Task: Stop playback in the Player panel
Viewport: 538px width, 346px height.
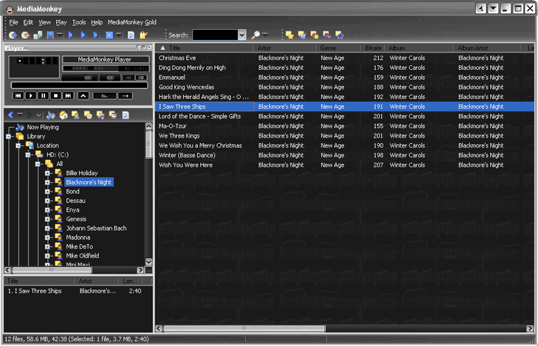Action: point(55,95)
